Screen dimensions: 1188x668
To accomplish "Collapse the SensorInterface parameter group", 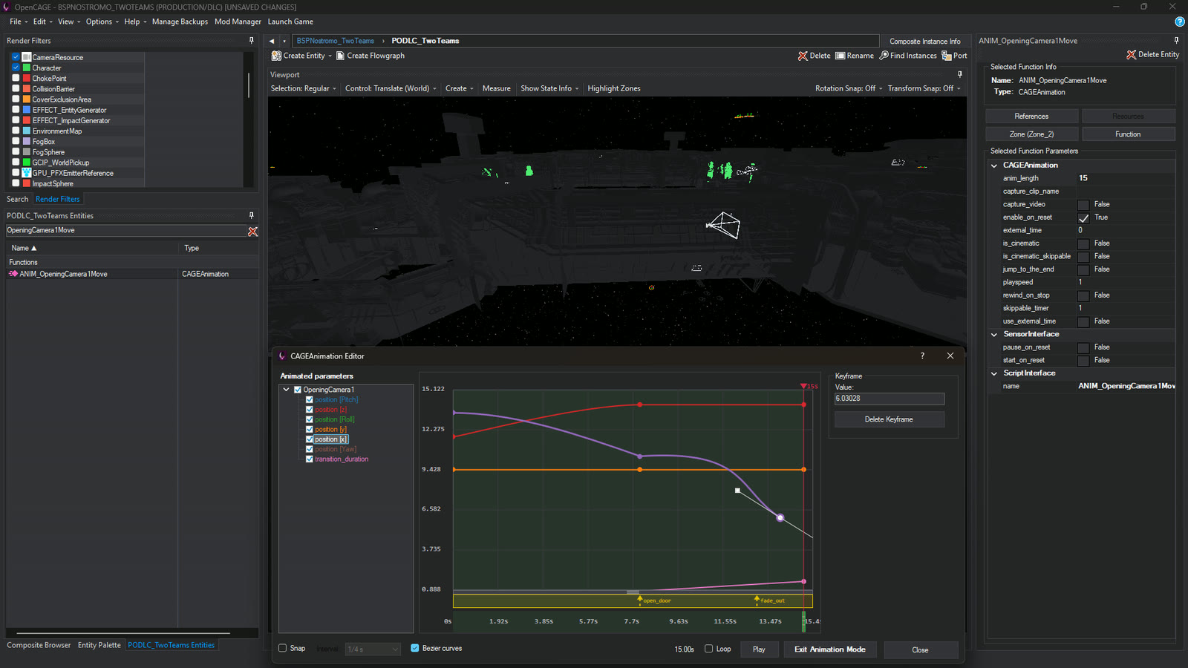I will 994,335.
